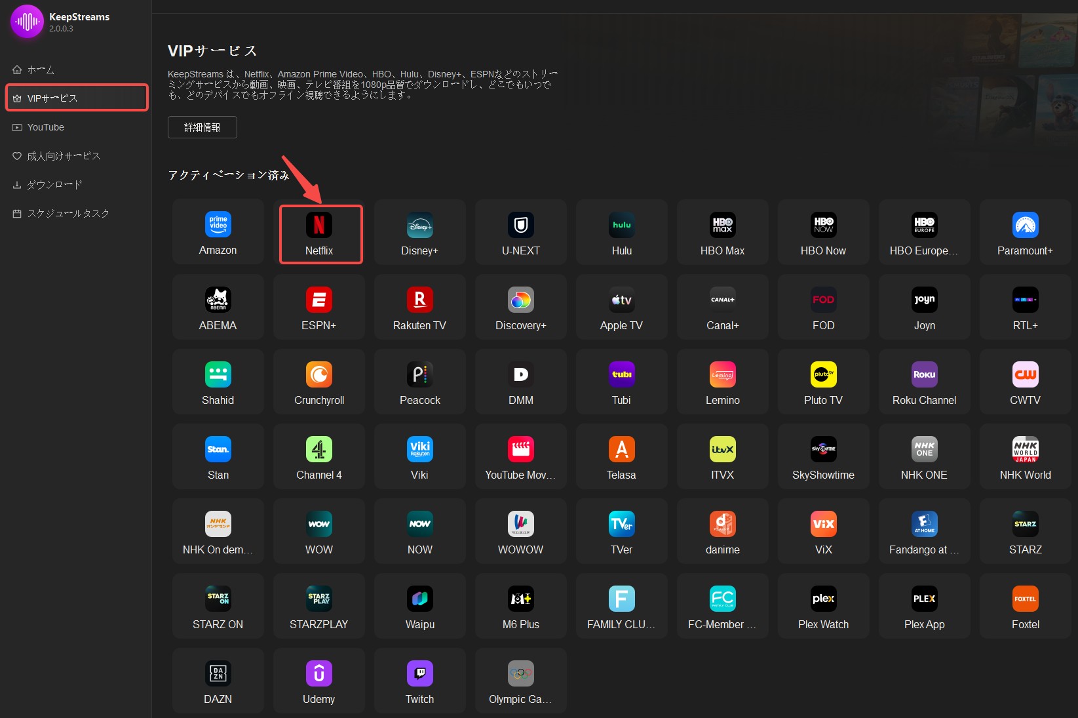This screenshot has width=1078, height=718.
Task: Open HBO Max service
Action: tap(723, 232)
